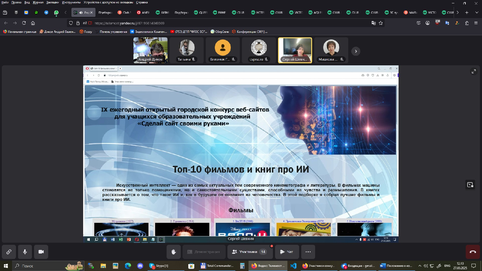This screenshot has height=271, width=482.
Task: Mute your microphone in Telemost
Action: [x=25, y=252]
